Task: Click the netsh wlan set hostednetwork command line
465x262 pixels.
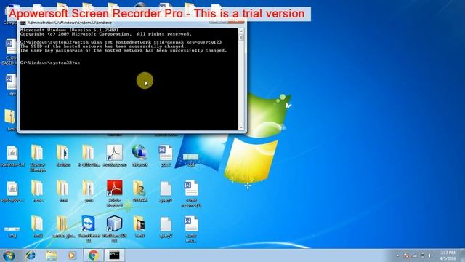Action: [x=121, y=42]
